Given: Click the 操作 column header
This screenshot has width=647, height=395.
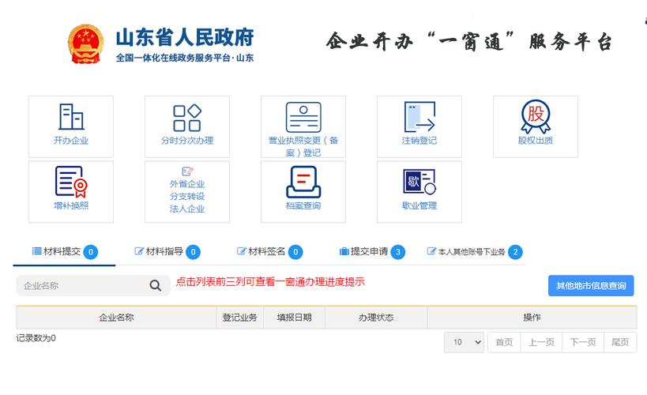Looking at the screenshot, I should click(532, 318).
